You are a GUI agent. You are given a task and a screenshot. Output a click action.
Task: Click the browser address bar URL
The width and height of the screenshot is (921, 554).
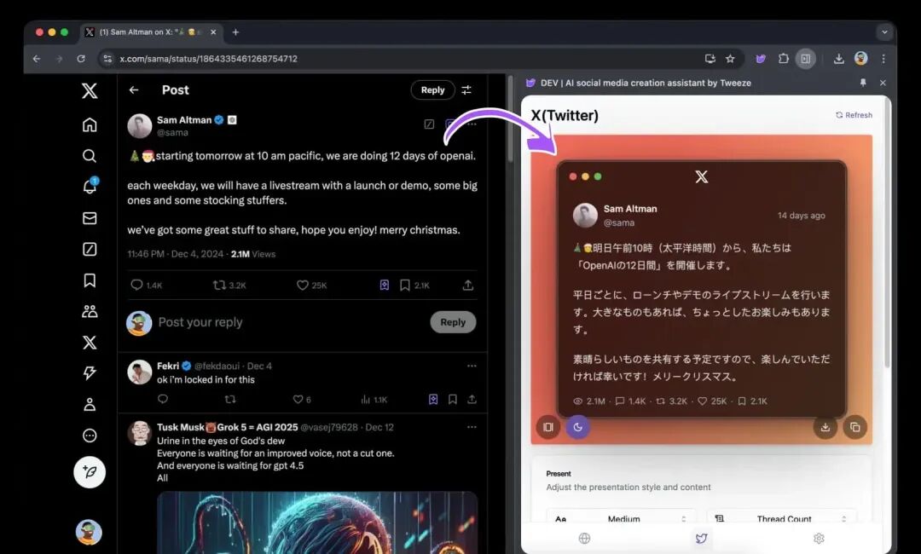(209, 59)
